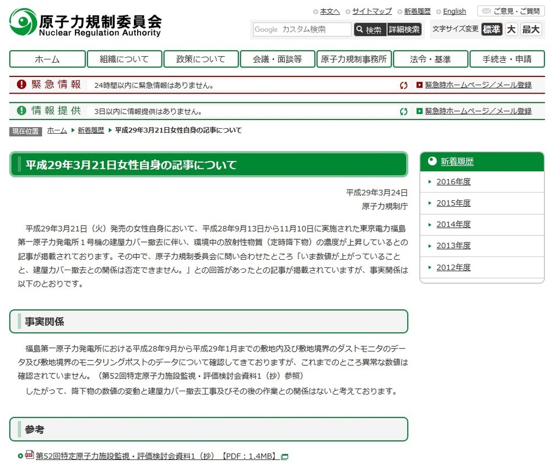The width and height of the screenshot is (551, 466).
Task: Expand the 2014年度 archive entry
Action: click(453, 224)
